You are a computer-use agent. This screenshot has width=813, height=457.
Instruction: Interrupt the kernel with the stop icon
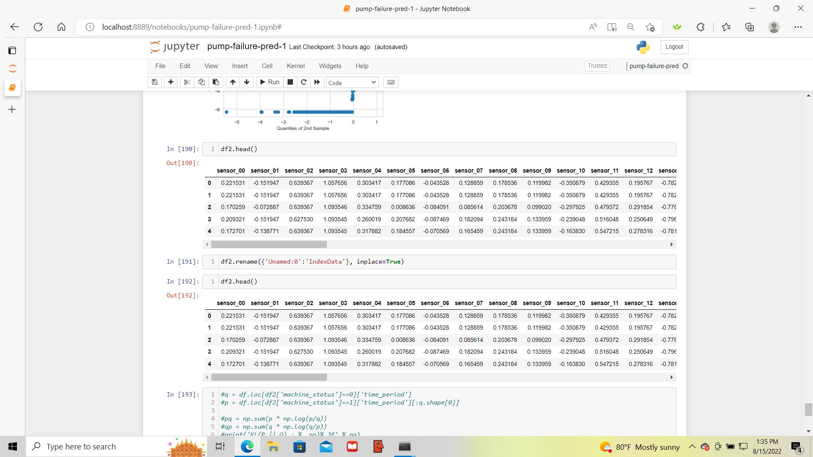(x=290, y=82)
